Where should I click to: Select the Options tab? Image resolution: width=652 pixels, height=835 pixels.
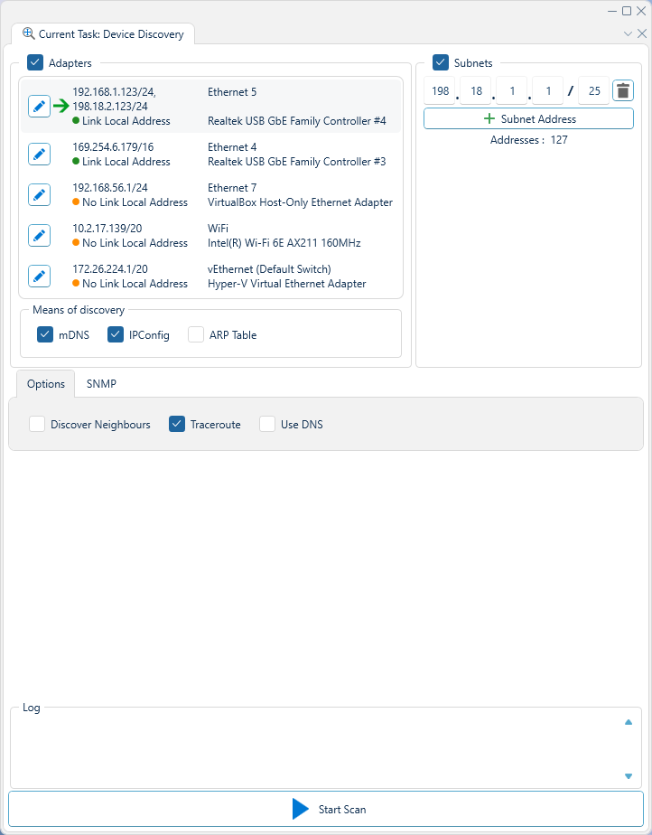point(46,384)
